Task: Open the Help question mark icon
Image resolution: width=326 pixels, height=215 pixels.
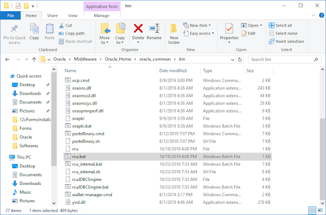Action: point(321,15)
